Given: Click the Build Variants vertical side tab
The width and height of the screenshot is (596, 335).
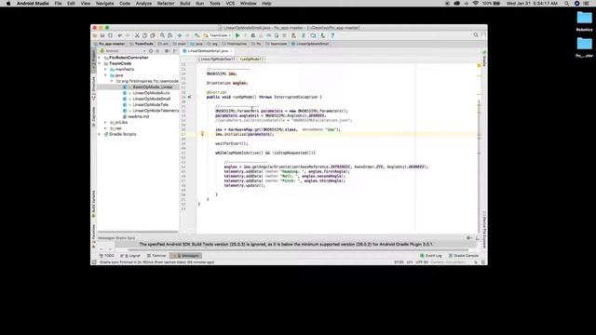Looking at the screenshot, I should pyautogui.click(x=93, y=204).
